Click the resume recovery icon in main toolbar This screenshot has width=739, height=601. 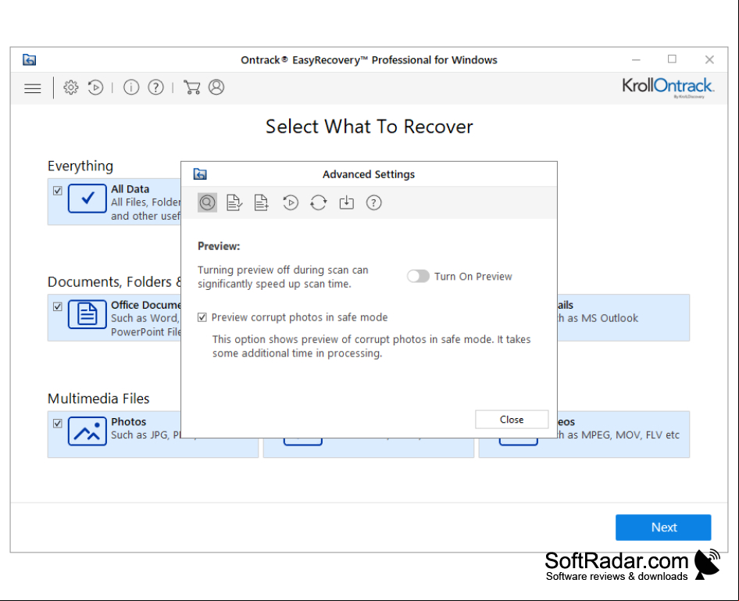pyautogui.click(x=95, y=88)
